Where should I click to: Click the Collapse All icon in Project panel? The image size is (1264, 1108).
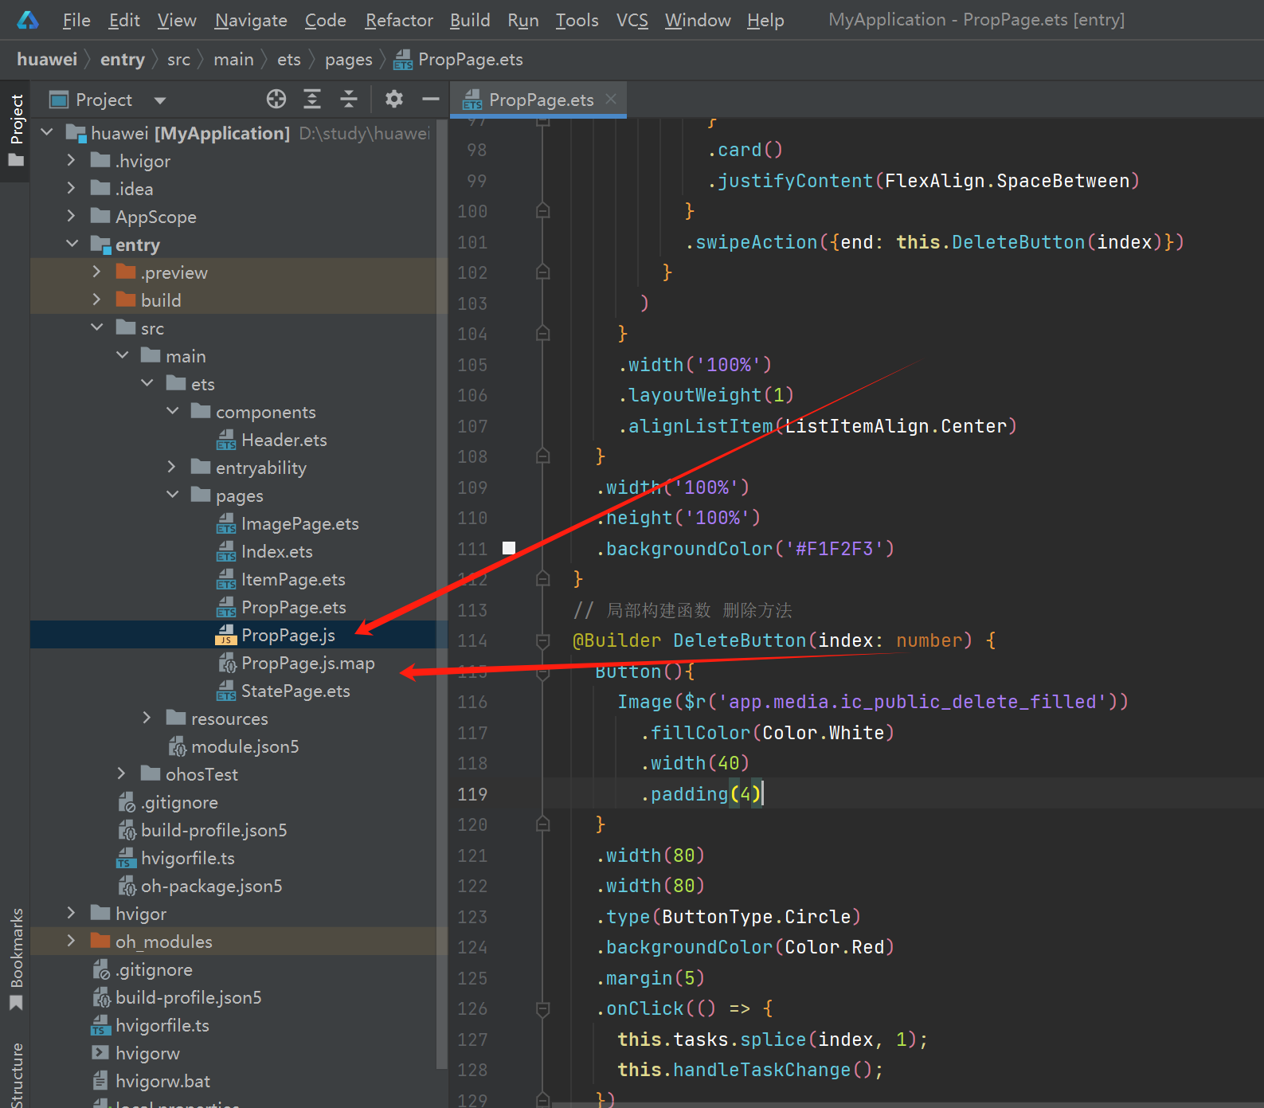pyautogui.click(x=349, y=99)
